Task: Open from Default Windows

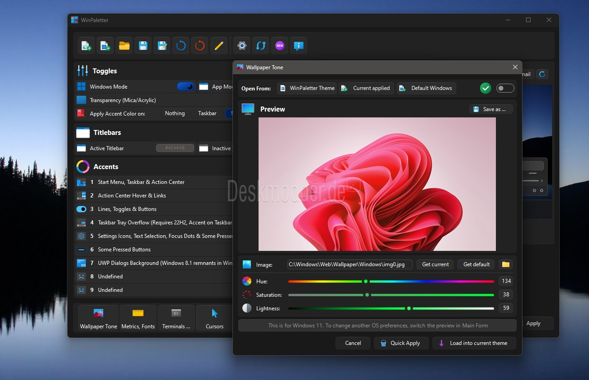Action: click(x=426, y=88)
